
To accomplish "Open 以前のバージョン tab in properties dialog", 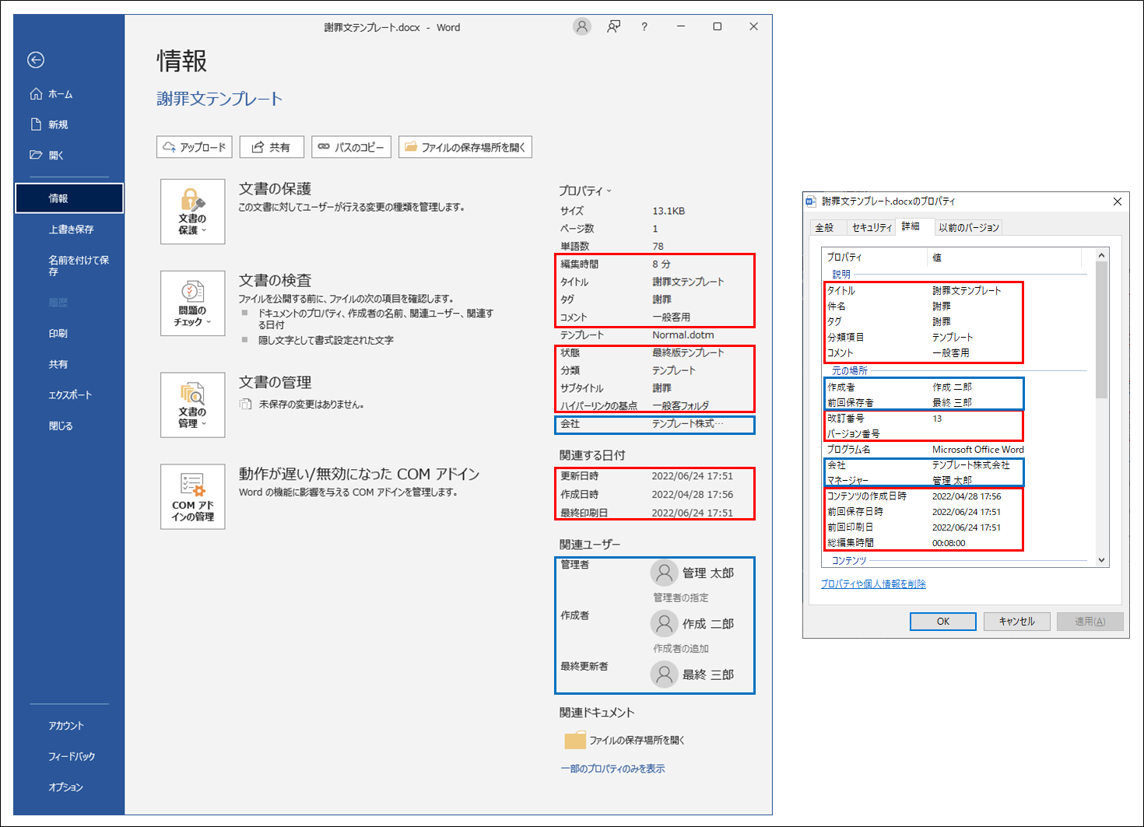I will (x=968, y=227).
